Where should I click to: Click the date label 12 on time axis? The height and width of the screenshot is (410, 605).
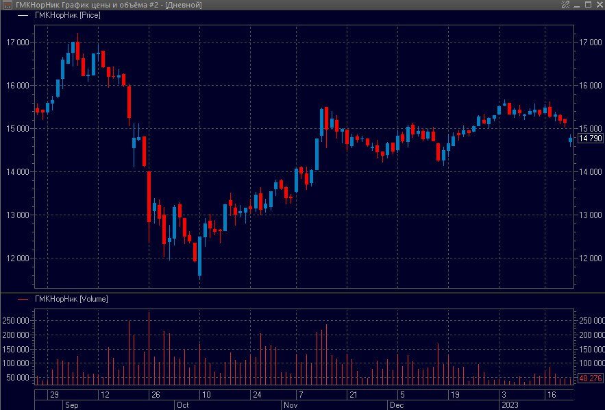coord(105,395)
